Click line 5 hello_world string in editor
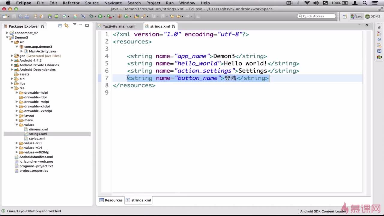Viewport: 384px width, 216px height. point(213,63)
